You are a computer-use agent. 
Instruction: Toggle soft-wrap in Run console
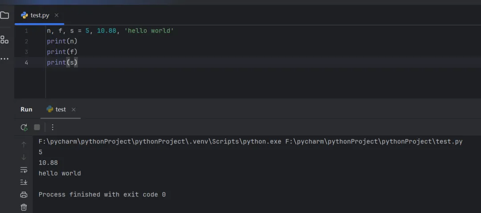pyautogui.click(x=24, y=170)
